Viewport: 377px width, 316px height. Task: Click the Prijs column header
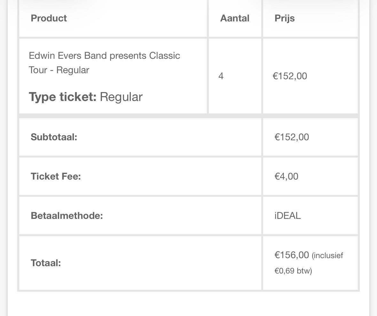(285, 18)
